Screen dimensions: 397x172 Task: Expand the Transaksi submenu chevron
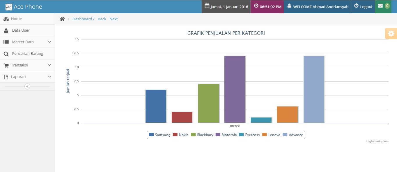tap(49, 65)
